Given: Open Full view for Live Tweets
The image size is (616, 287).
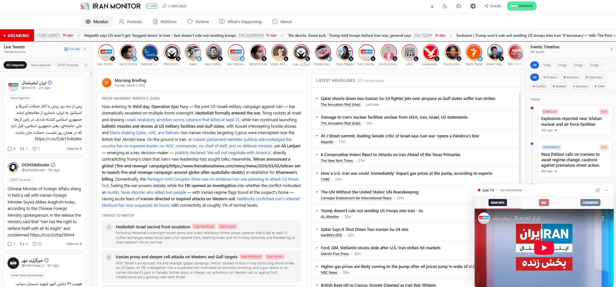Looking at the screenshot, I should (x=72, y=49).
